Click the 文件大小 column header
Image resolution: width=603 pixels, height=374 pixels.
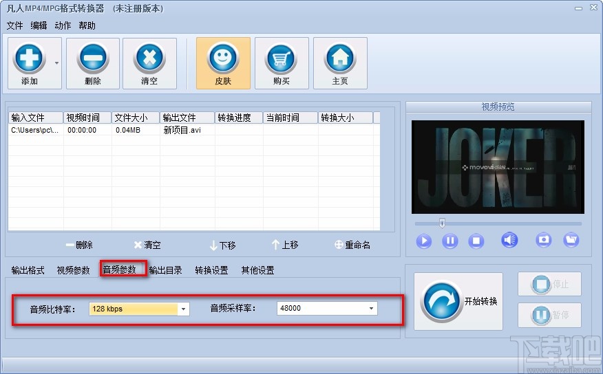coord(136,118)
